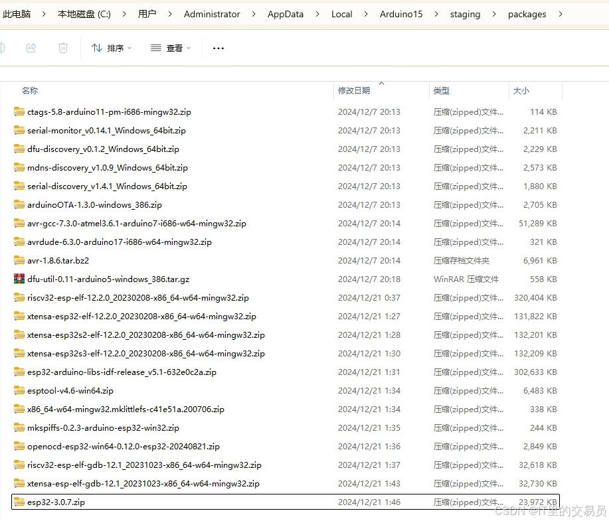This screenshot has height=521, width=609.
Task: Click the mkspiffs-0.2.3 zip file icon
Action: (19, 428)
